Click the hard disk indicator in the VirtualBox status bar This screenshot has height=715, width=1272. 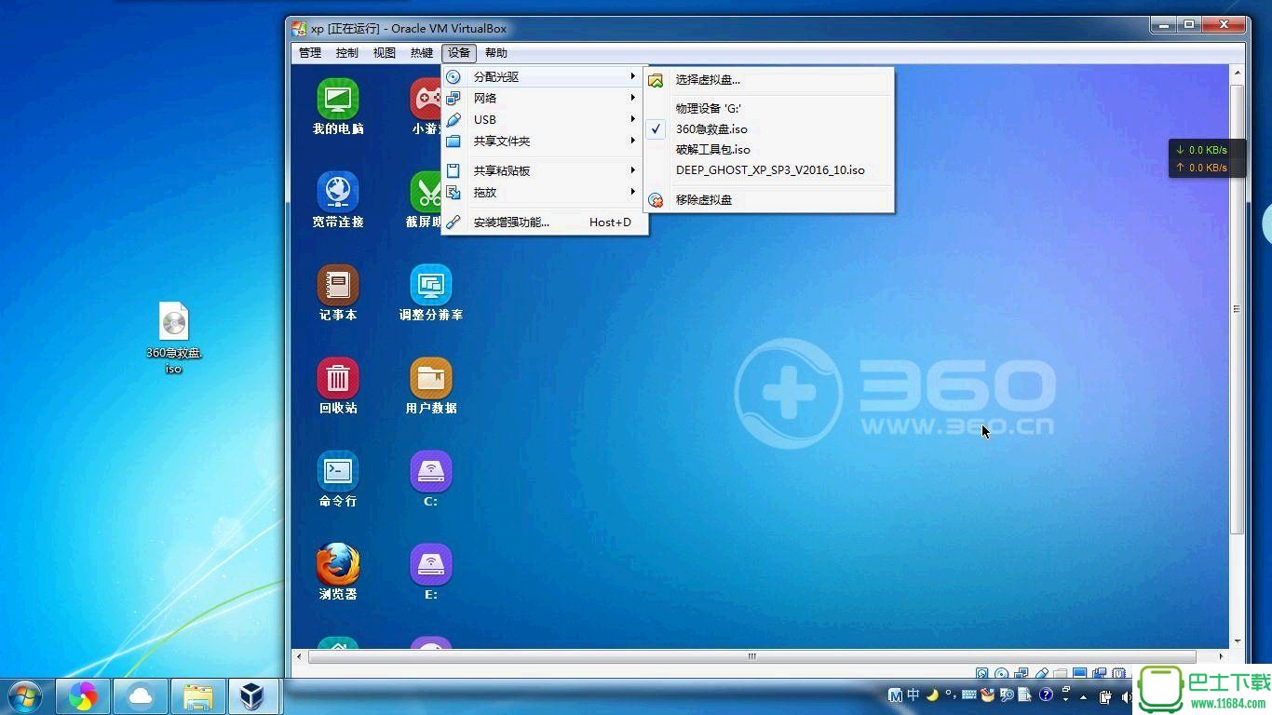[x=982, y=673]
